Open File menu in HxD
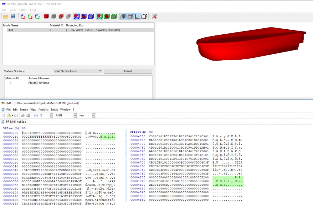The height and width of the screenshot is (206, 313). pyautogui.click(x=8, y=110)
